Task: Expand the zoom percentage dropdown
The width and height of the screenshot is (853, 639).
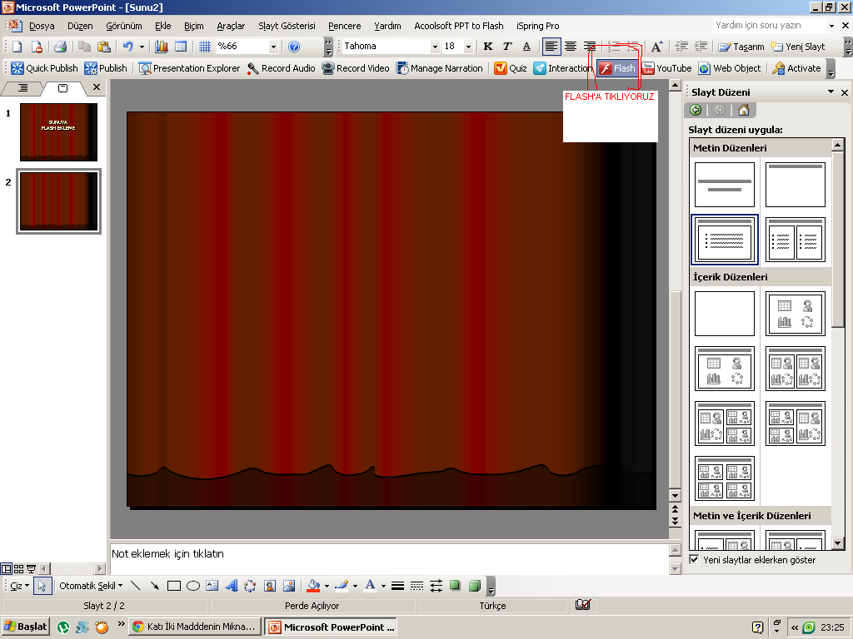Action: [x=273, y=47]
